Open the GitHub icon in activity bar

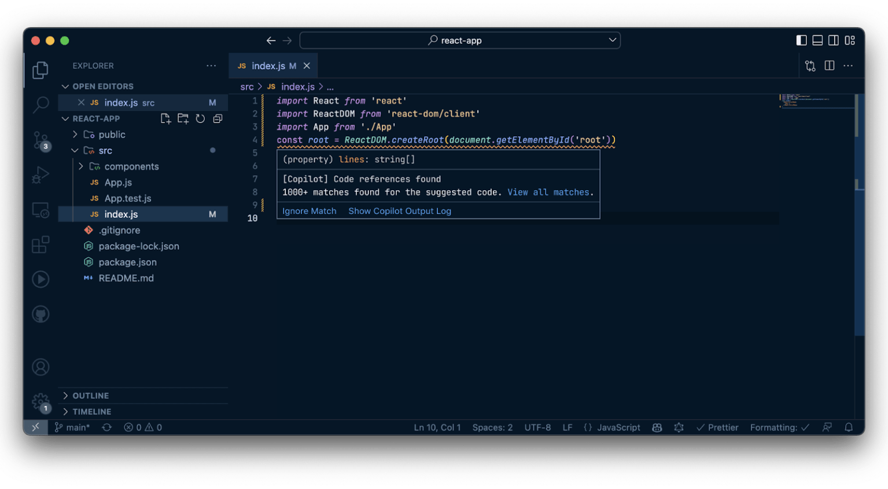pyautogui.click(x=40, y=314)
